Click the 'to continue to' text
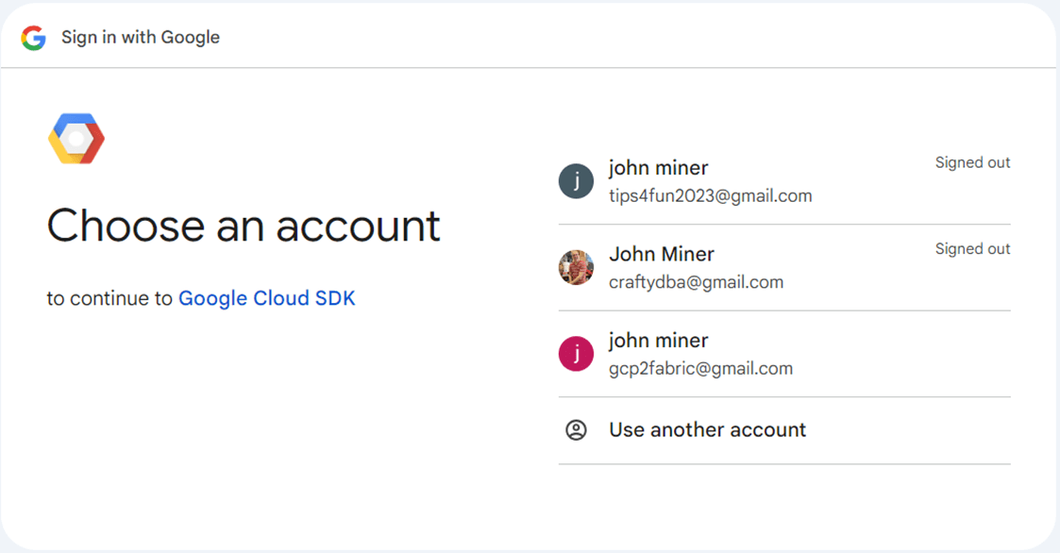The image size is (1060, 553). pyautogui.click(x=109, y=298)
